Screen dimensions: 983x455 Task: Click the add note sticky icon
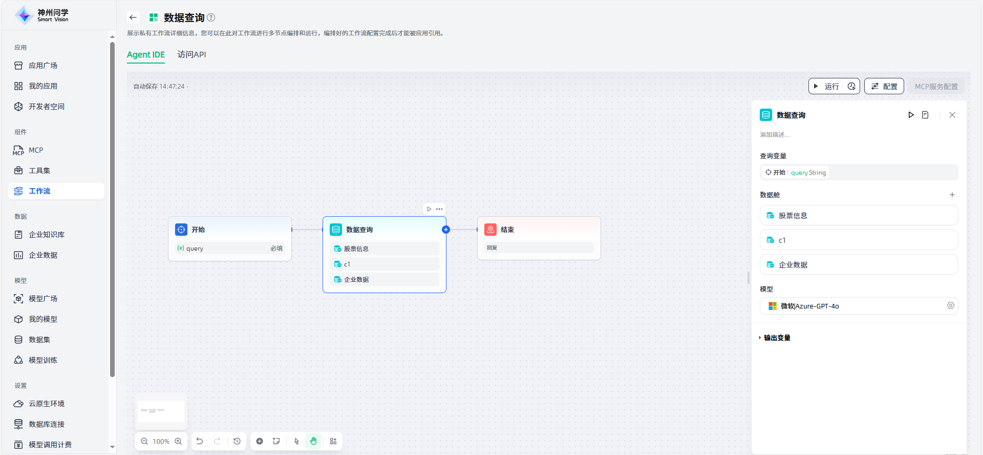click(276, 441)
